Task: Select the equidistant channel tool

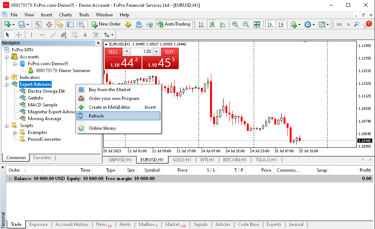Action: (x=64, y=35)
